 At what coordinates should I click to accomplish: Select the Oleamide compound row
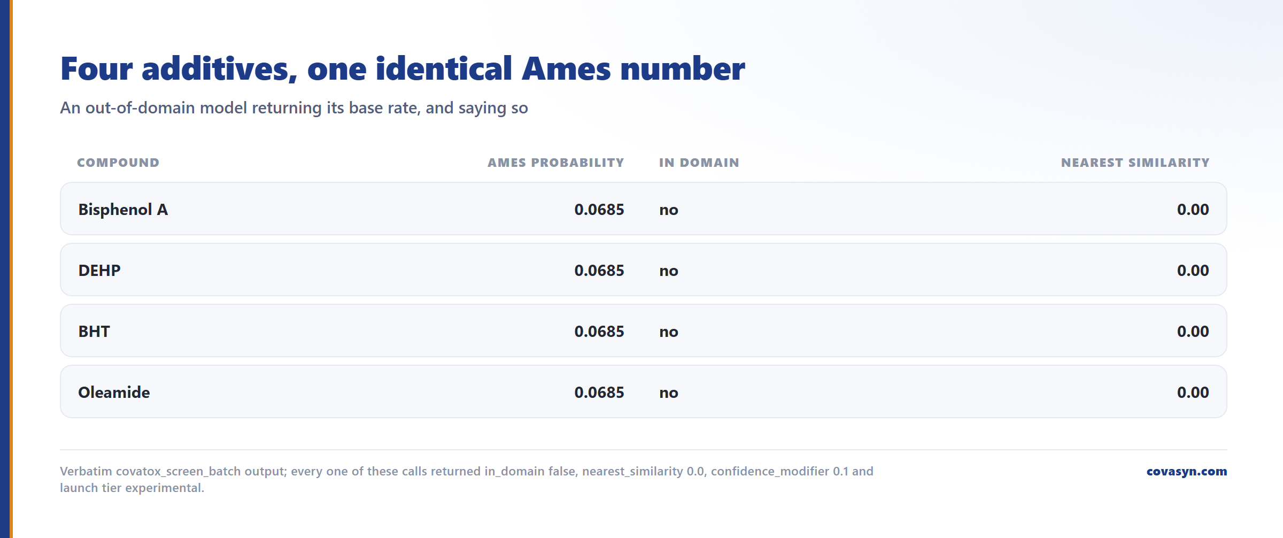coord(644,391)
